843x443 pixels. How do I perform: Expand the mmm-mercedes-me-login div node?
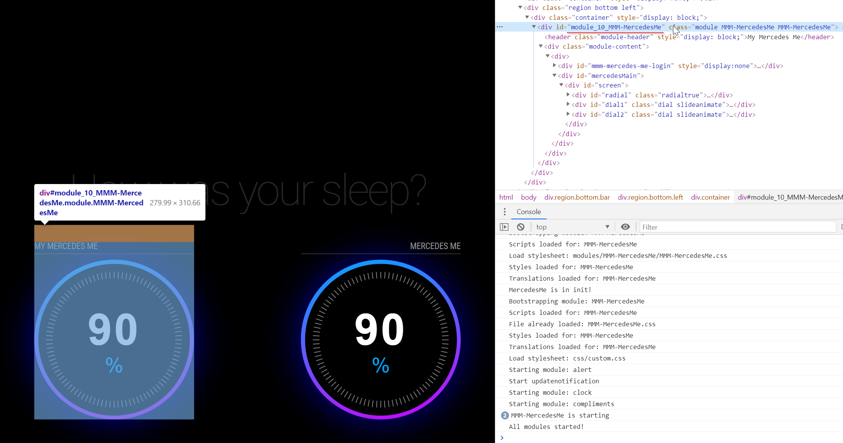point(555,65)
